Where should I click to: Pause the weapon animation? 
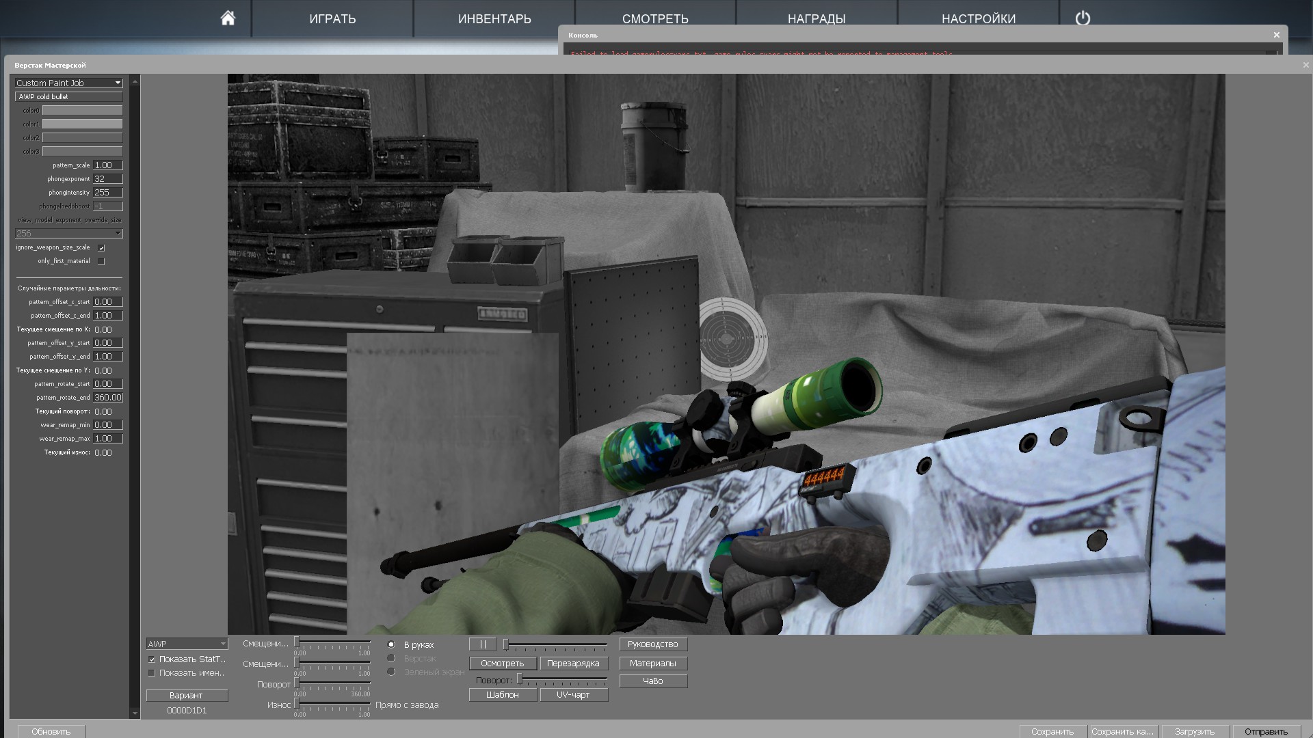click(482, 644)
